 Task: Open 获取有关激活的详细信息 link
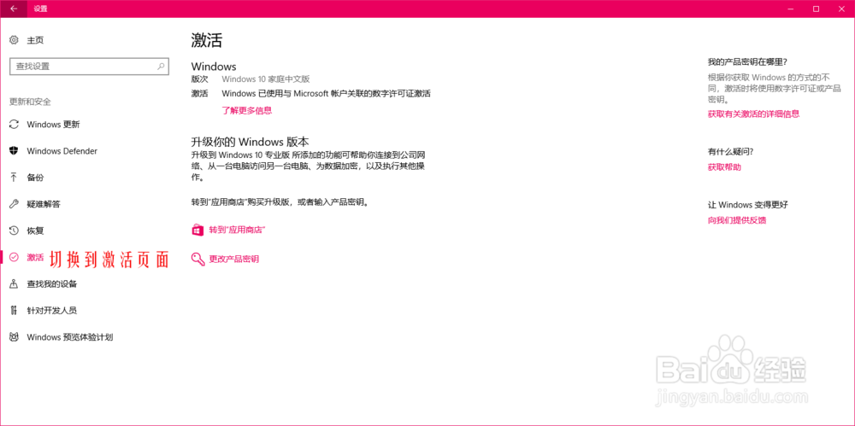[x=753, y=114]
